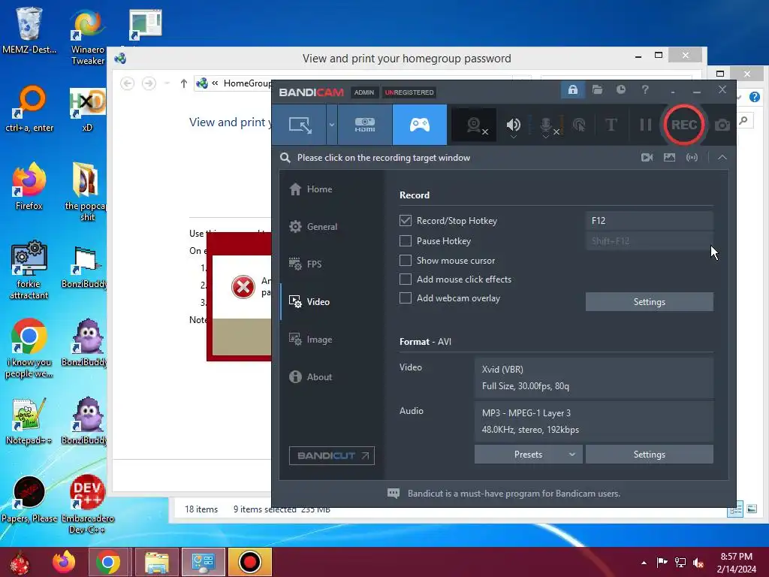
Task: Click the HomeGroup breadcrumb address
Action: 247,83
